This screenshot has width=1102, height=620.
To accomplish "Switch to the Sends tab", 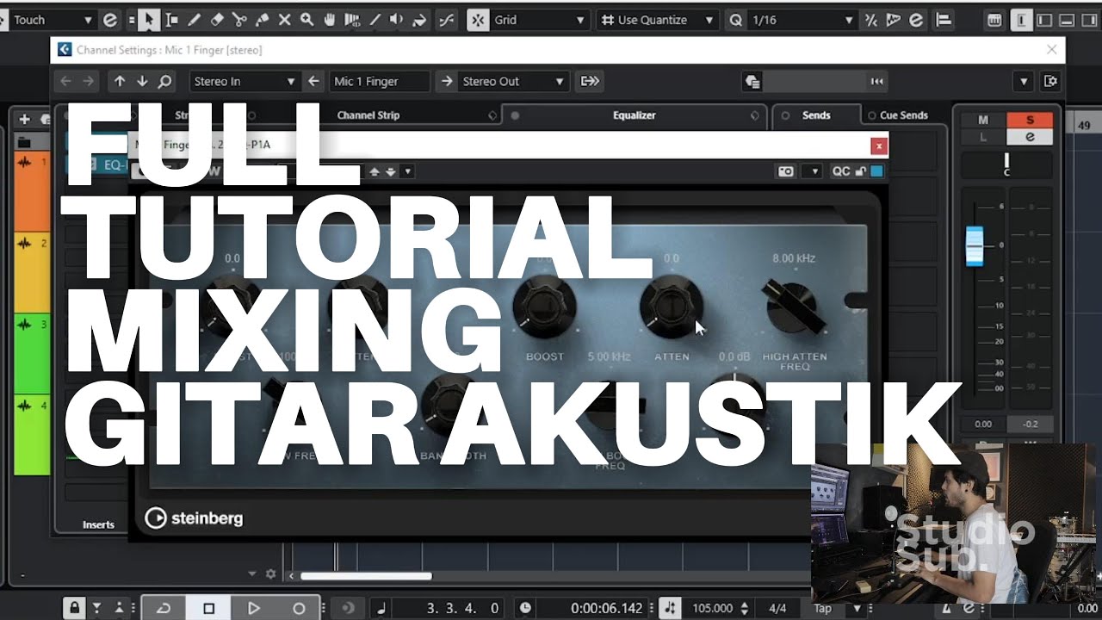I will click(x=816, y=115).
